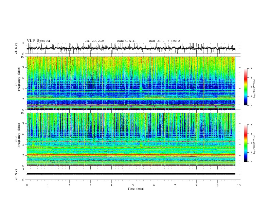Viewport: 269px width, 208px height.
Task: Click inside the ch.2 spectrogram panel
Action: [x=131, y=139]
